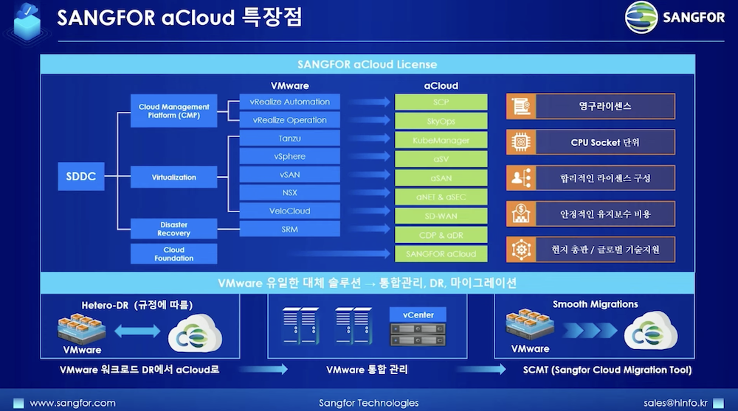
Task: Click the green SkyOps box
Action: coord(441,122)
